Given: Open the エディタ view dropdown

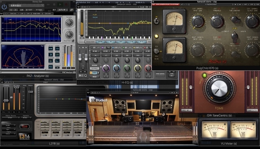Looking at the screenshot, I should pos(63,10).
